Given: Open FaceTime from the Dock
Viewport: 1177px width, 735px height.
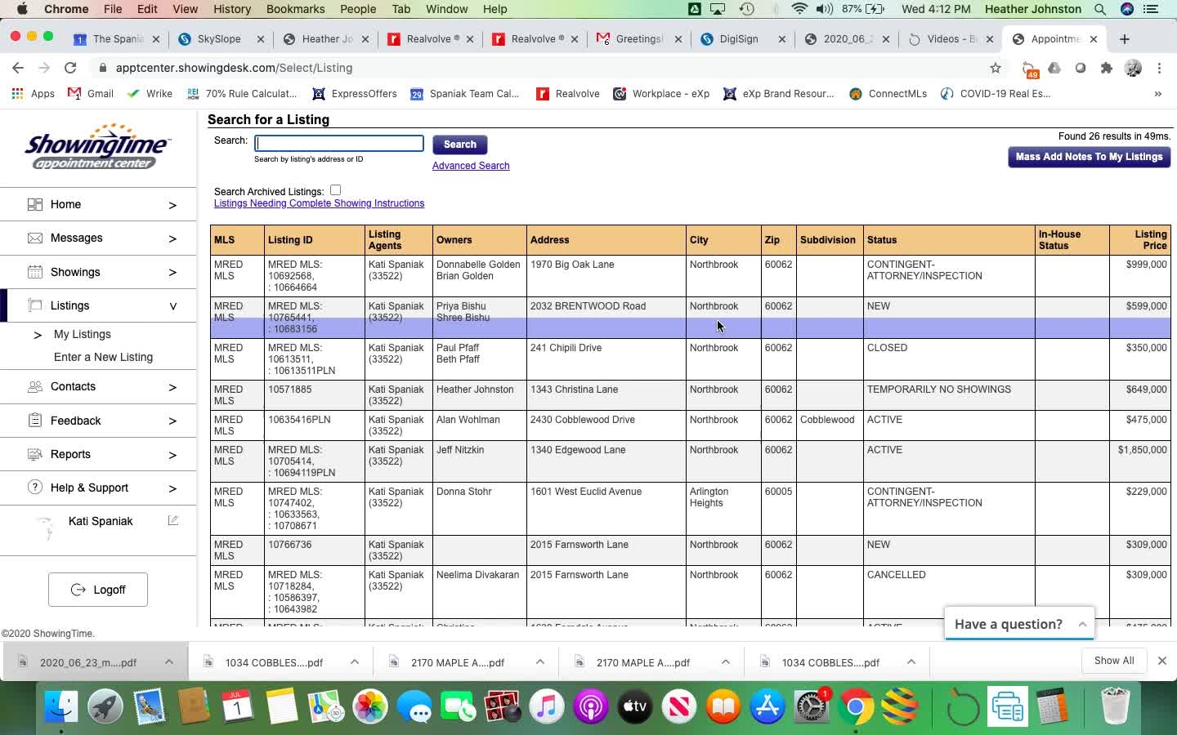Looking at the screenshot, I should (459, 706).
